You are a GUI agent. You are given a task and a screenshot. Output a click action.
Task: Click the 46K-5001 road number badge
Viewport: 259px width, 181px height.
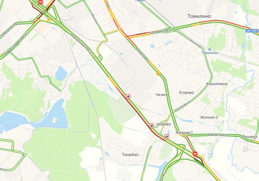point(252,31)
